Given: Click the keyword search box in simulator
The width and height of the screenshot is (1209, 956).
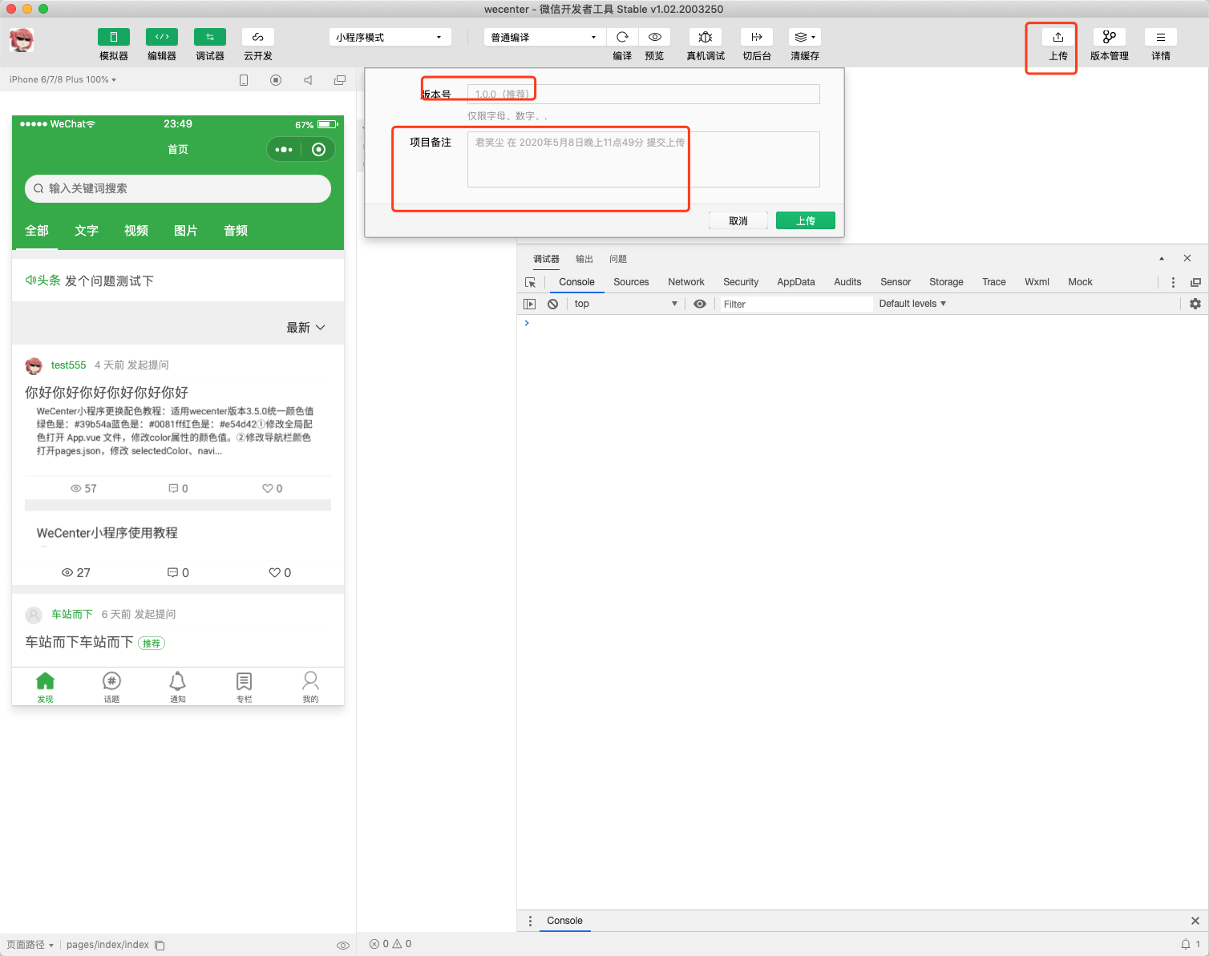Looking at the screenshot, I should 178,188.
